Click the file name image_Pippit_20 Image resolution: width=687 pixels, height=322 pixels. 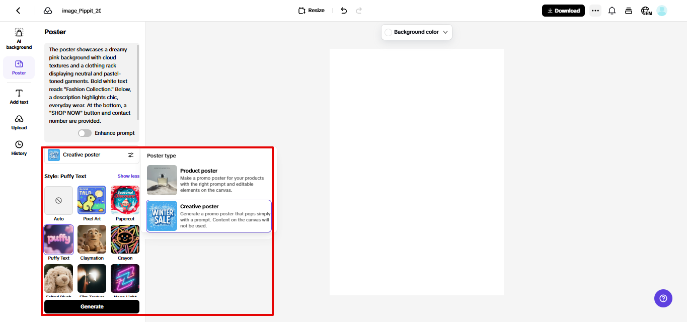pos(82,11)
